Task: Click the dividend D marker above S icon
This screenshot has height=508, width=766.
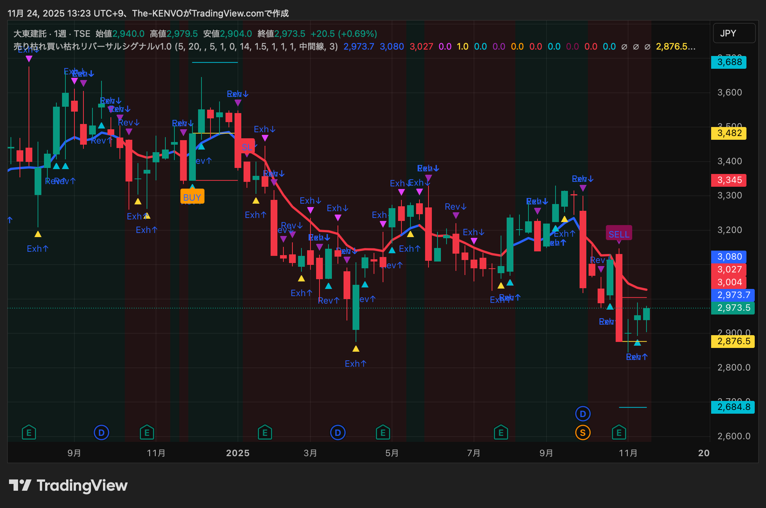Action: 583,414
